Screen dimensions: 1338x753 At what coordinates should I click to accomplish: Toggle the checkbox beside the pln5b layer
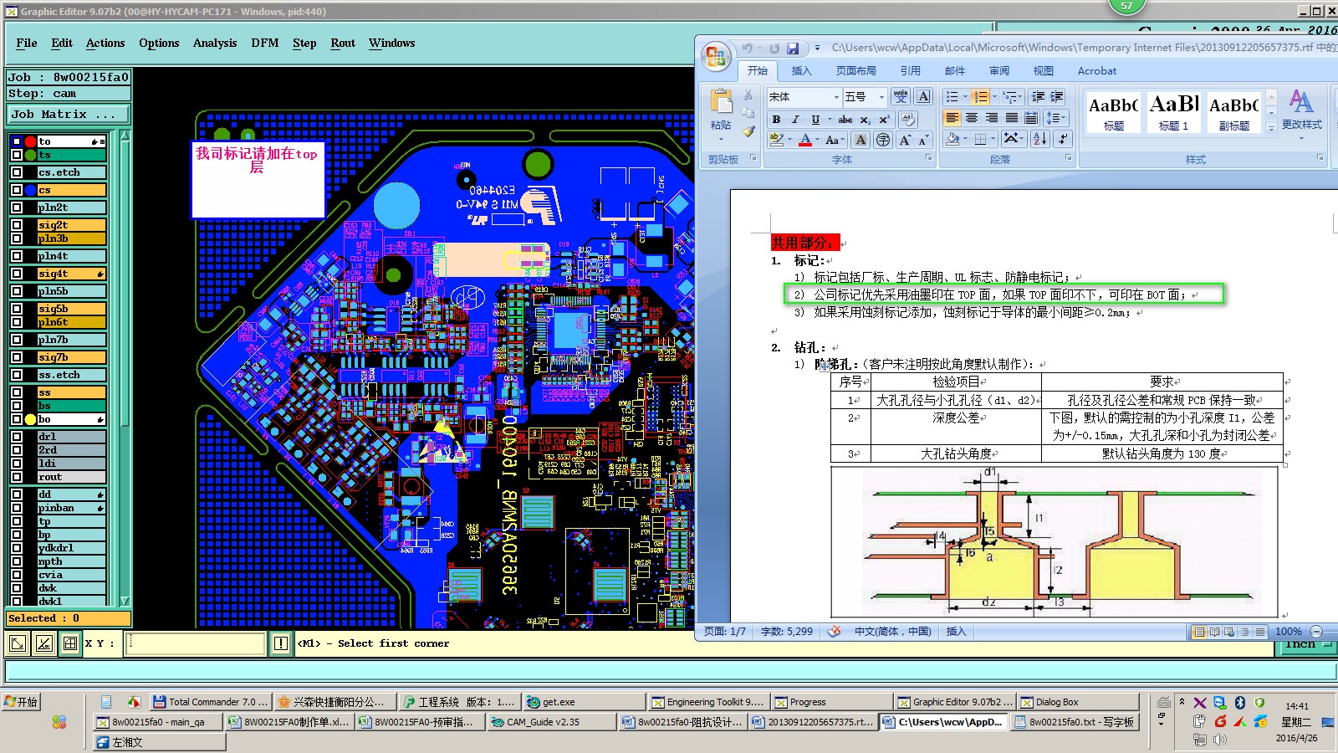tap(17, 291)
